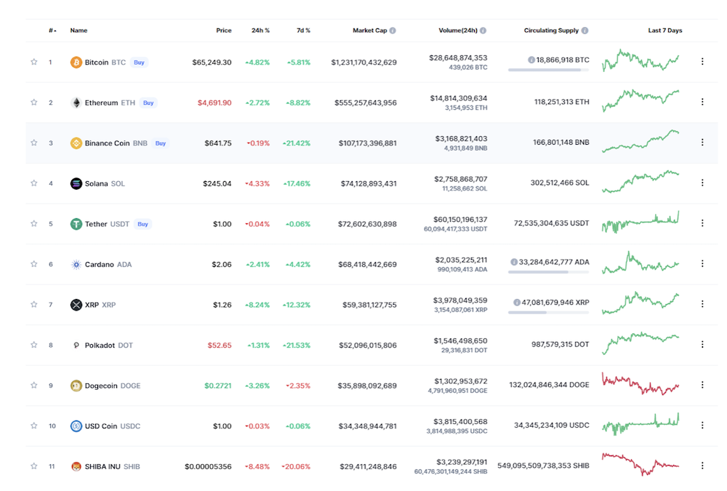Open more options for Binance Coin row
Screen dimensions: 727x491
[702, 142]
